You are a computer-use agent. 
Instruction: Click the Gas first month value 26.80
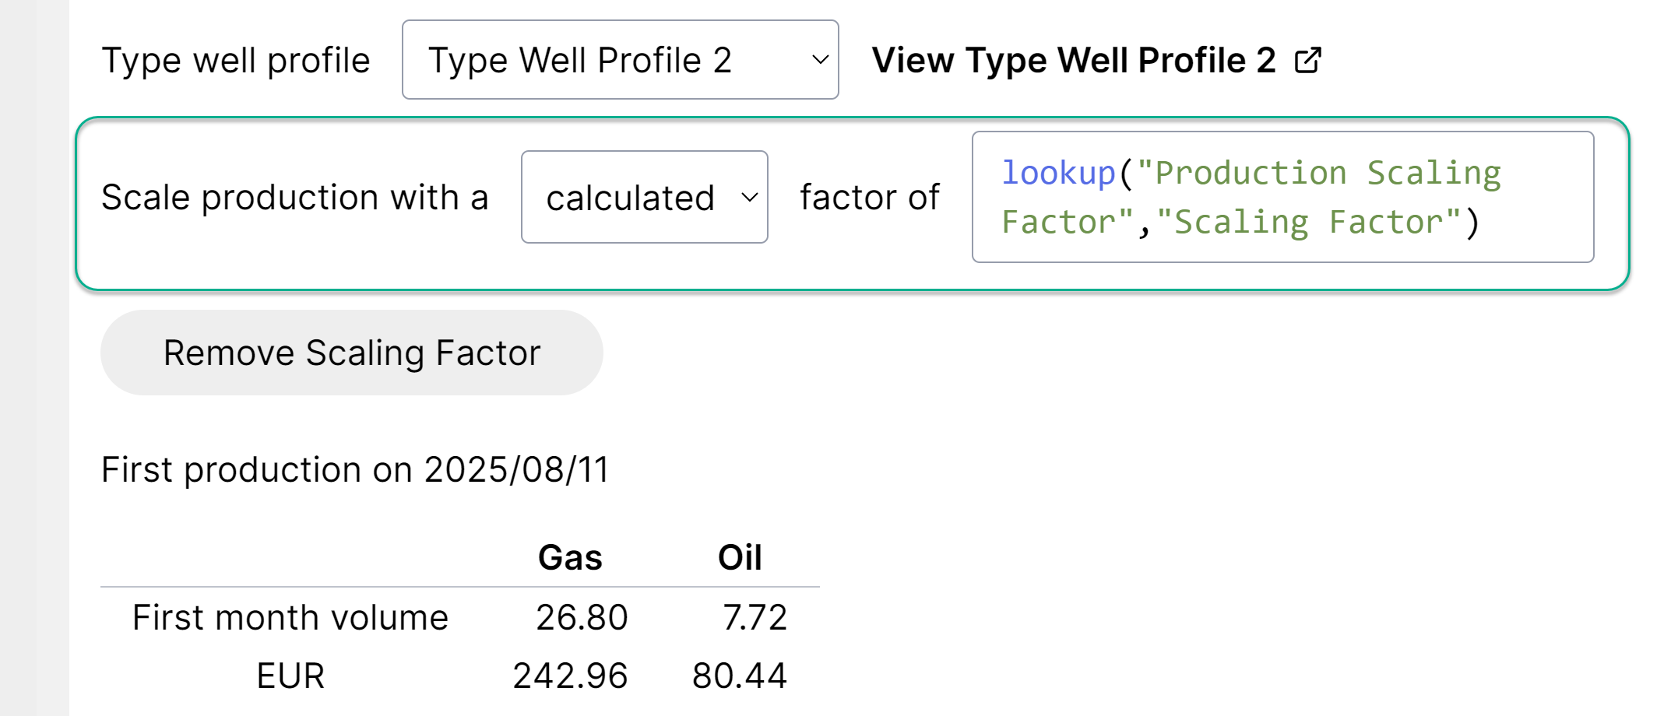[x=581, y=617]
